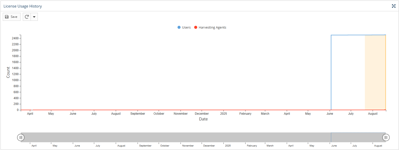Screen dimensions: 399x150
Task: Click the February label on main x-axis
Action: point(245,114)
